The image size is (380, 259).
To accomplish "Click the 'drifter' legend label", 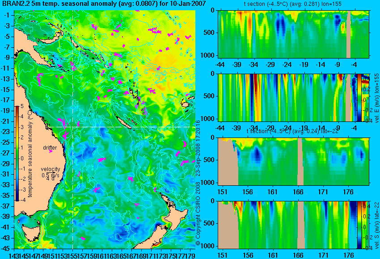I will pos(50,148).
